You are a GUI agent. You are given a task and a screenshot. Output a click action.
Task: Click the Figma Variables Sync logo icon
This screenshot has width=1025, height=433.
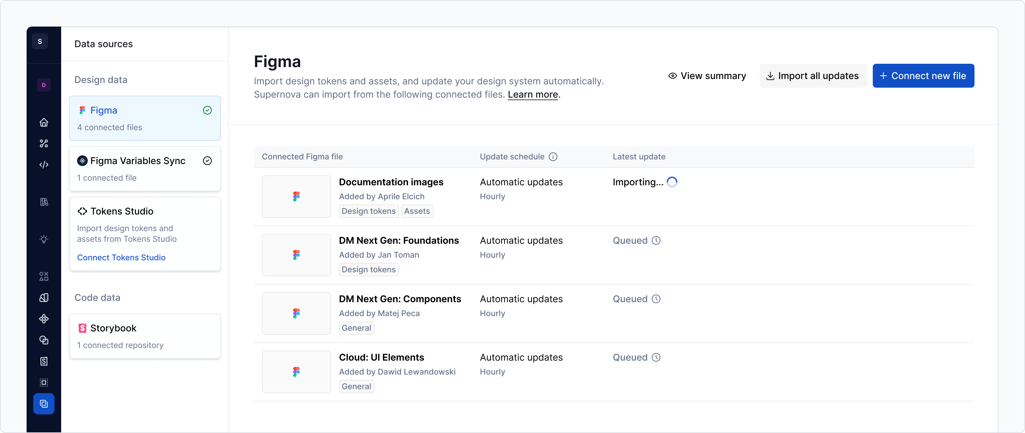coord(82,161)
